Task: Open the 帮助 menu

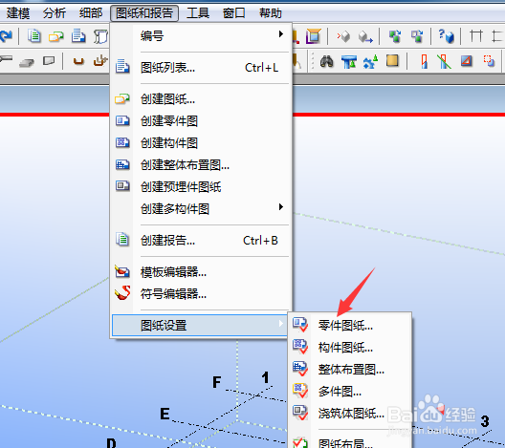Action: pyautogui.click(x=271, y=13)
